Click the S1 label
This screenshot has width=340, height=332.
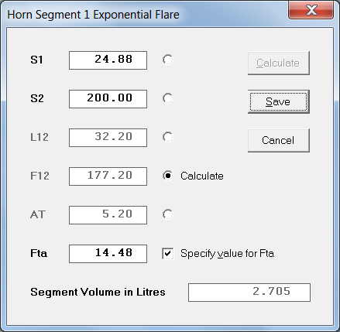coord(36,60)
